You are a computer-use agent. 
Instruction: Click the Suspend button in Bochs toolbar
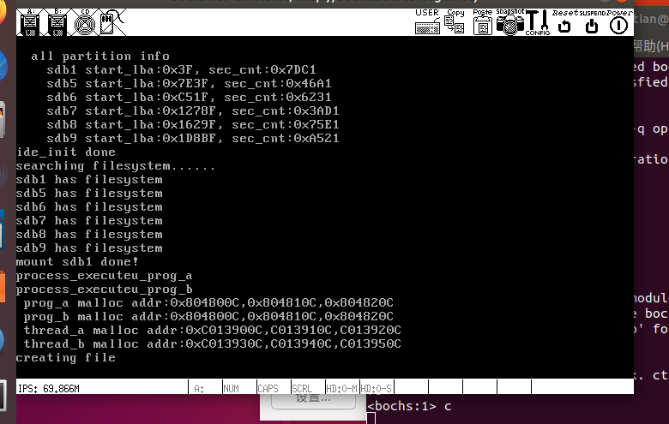(592, 22)
